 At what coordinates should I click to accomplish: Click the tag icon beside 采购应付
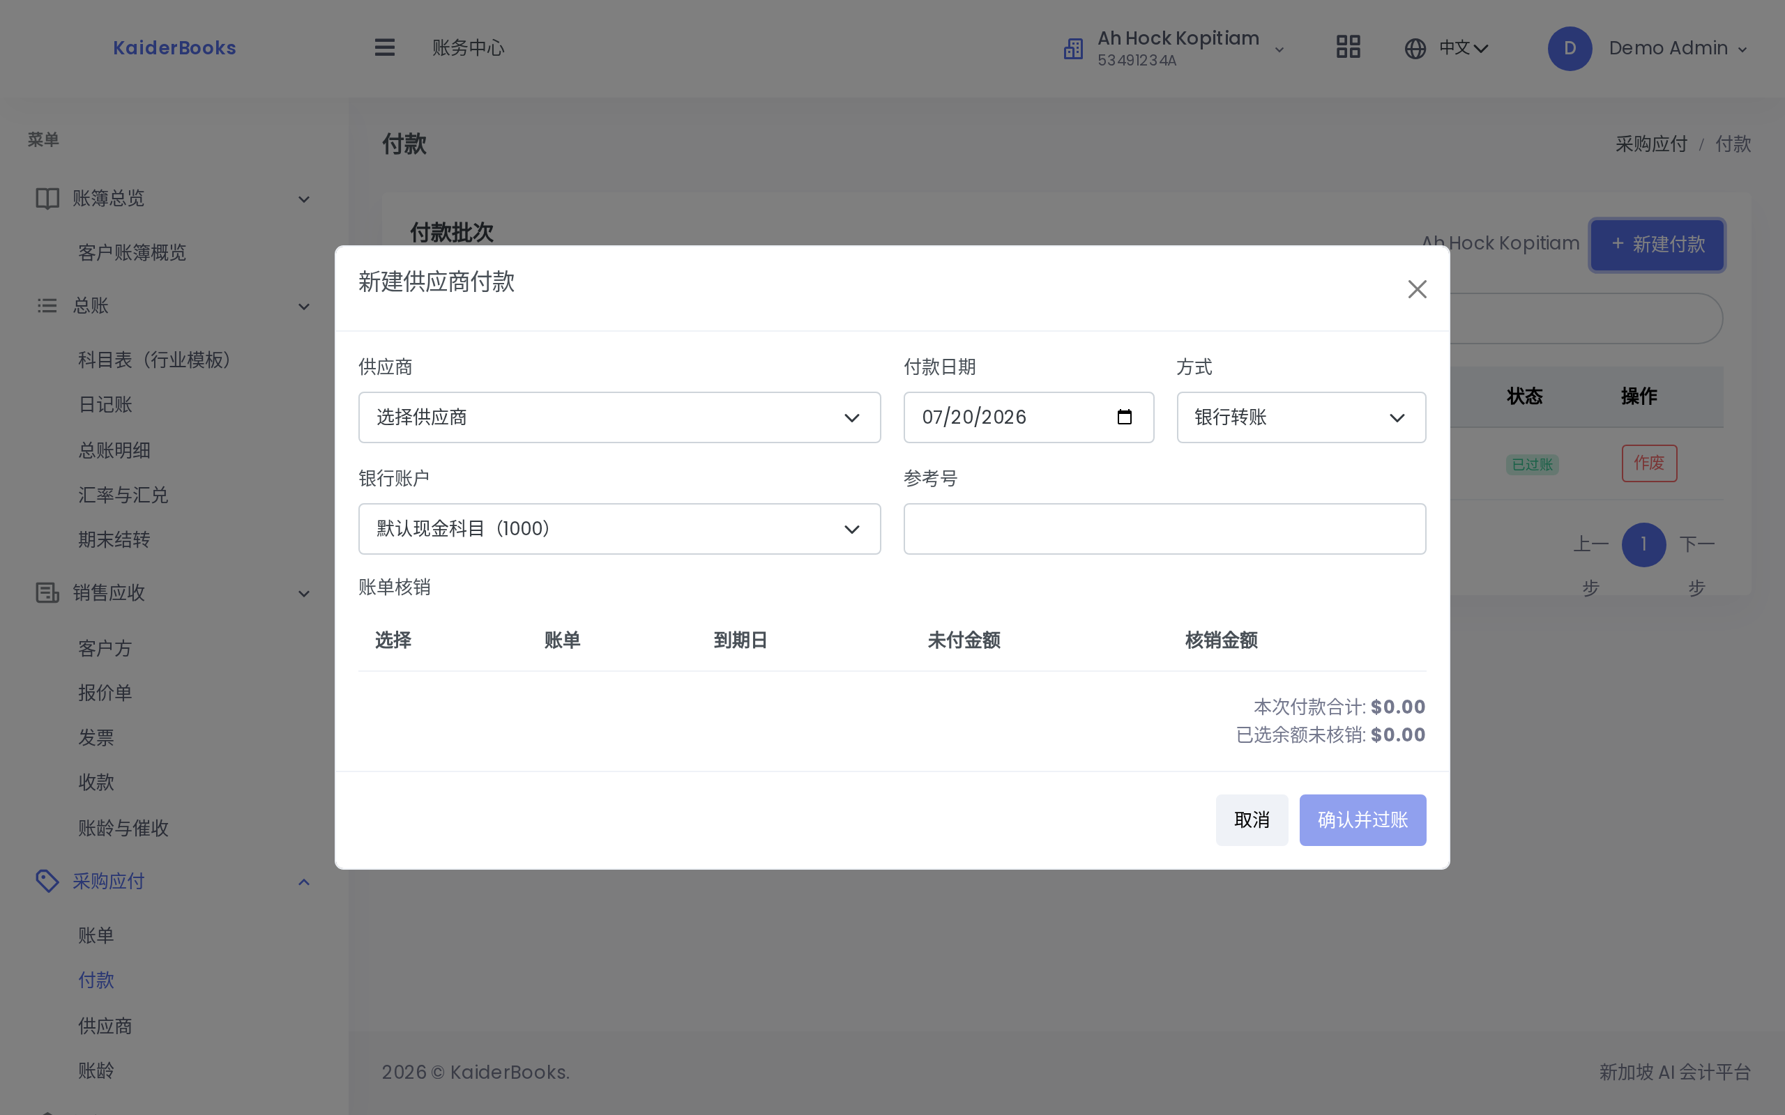tap(47, 882)
